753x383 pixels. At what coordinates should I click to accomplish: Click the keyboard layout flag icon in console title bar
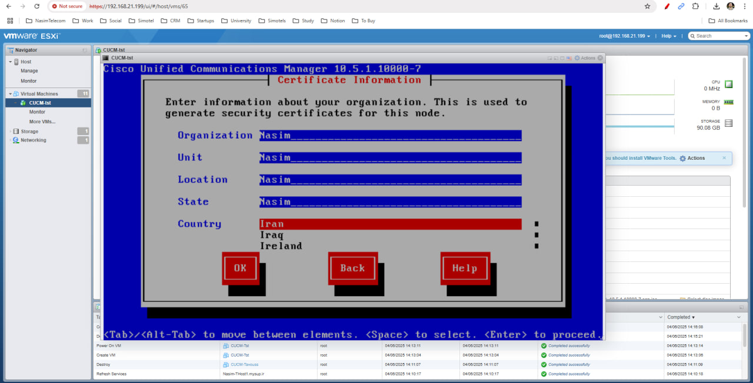[569, 58]
